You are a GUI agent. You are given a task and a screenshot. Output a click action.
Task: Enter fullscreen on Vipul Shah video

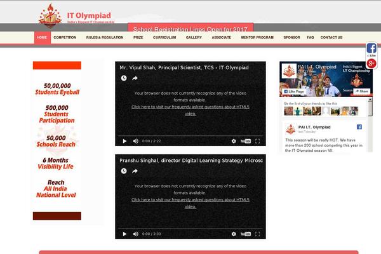[258, 141]
